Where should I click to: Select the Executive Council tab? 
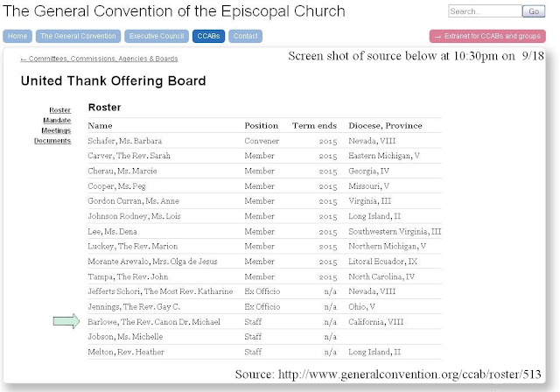point(157,36)
